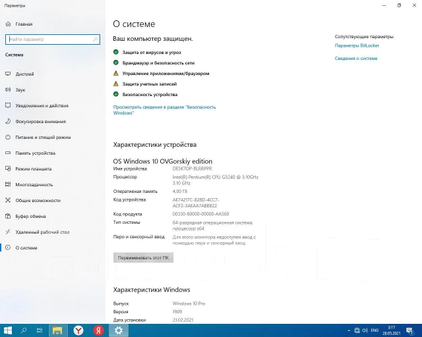This screenshot has width=422, height=337.
Task: Launch Yandex Browser from taskbar
Action: [78, 330]
